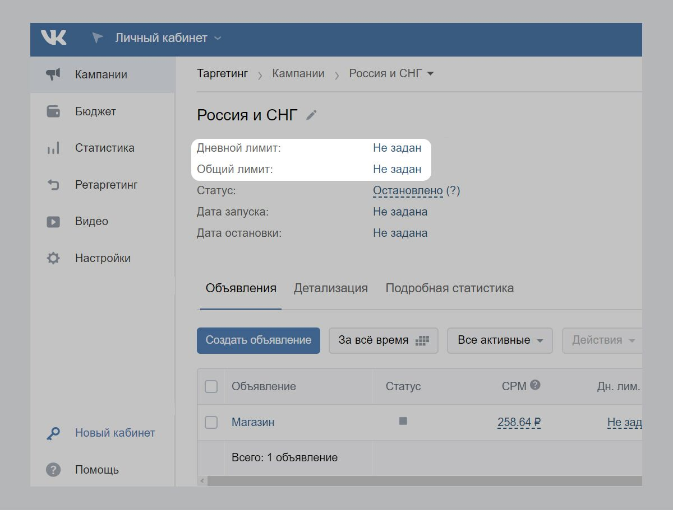Click the Настройки gear icon
Image resolution: width=673 pixels, height=510 pixels.
(x=53, y=258)
